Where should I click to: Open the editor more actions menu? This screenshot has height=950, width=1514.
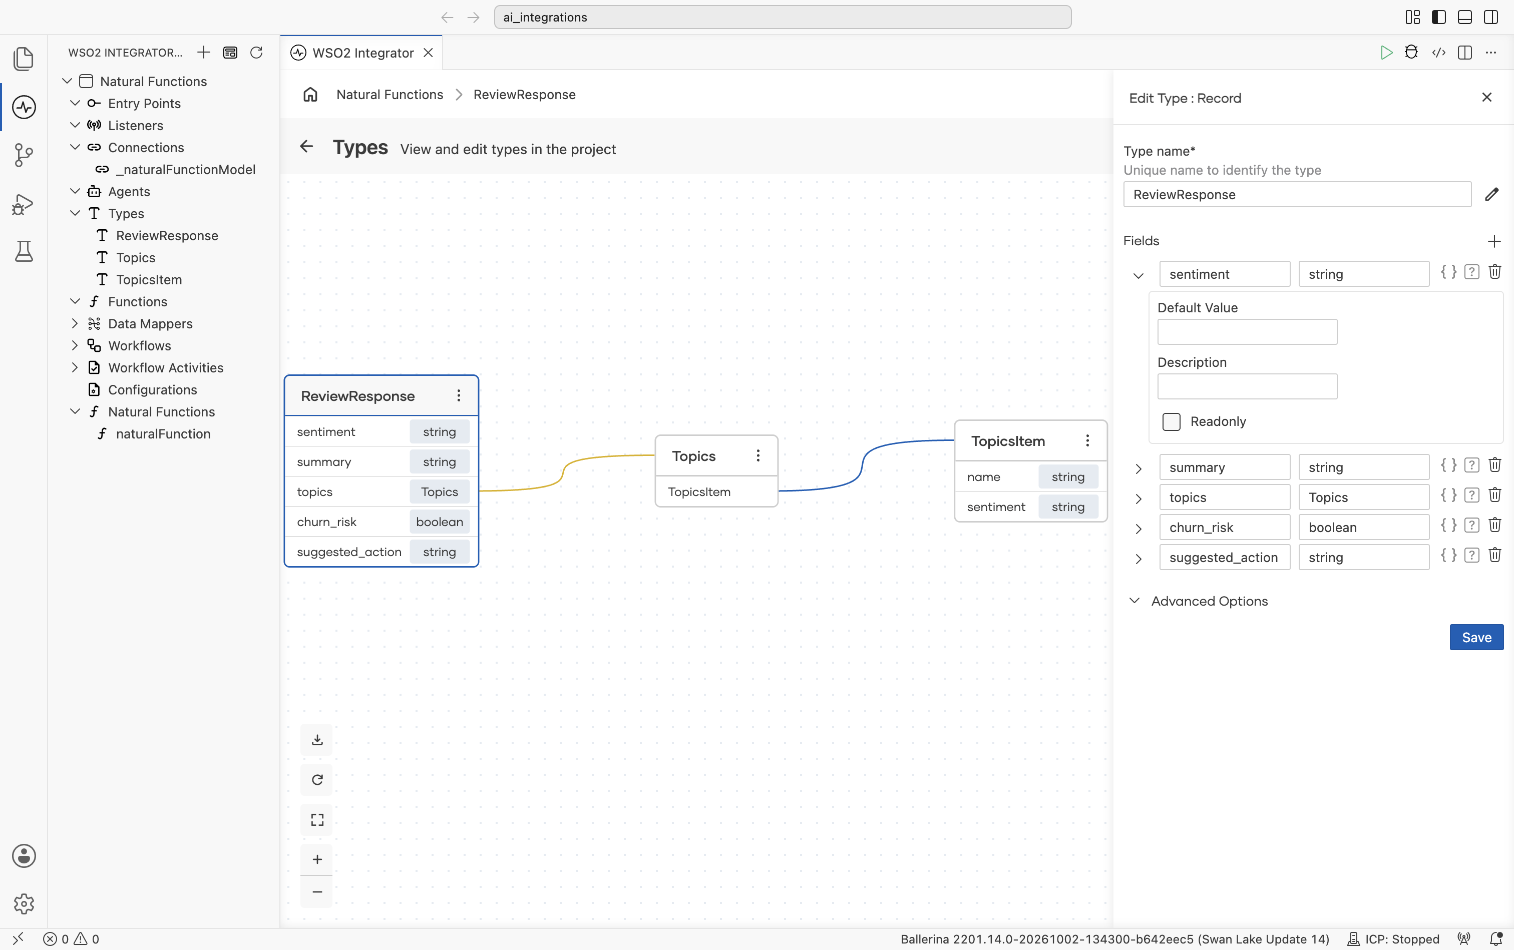click(x=1491, y=52)
